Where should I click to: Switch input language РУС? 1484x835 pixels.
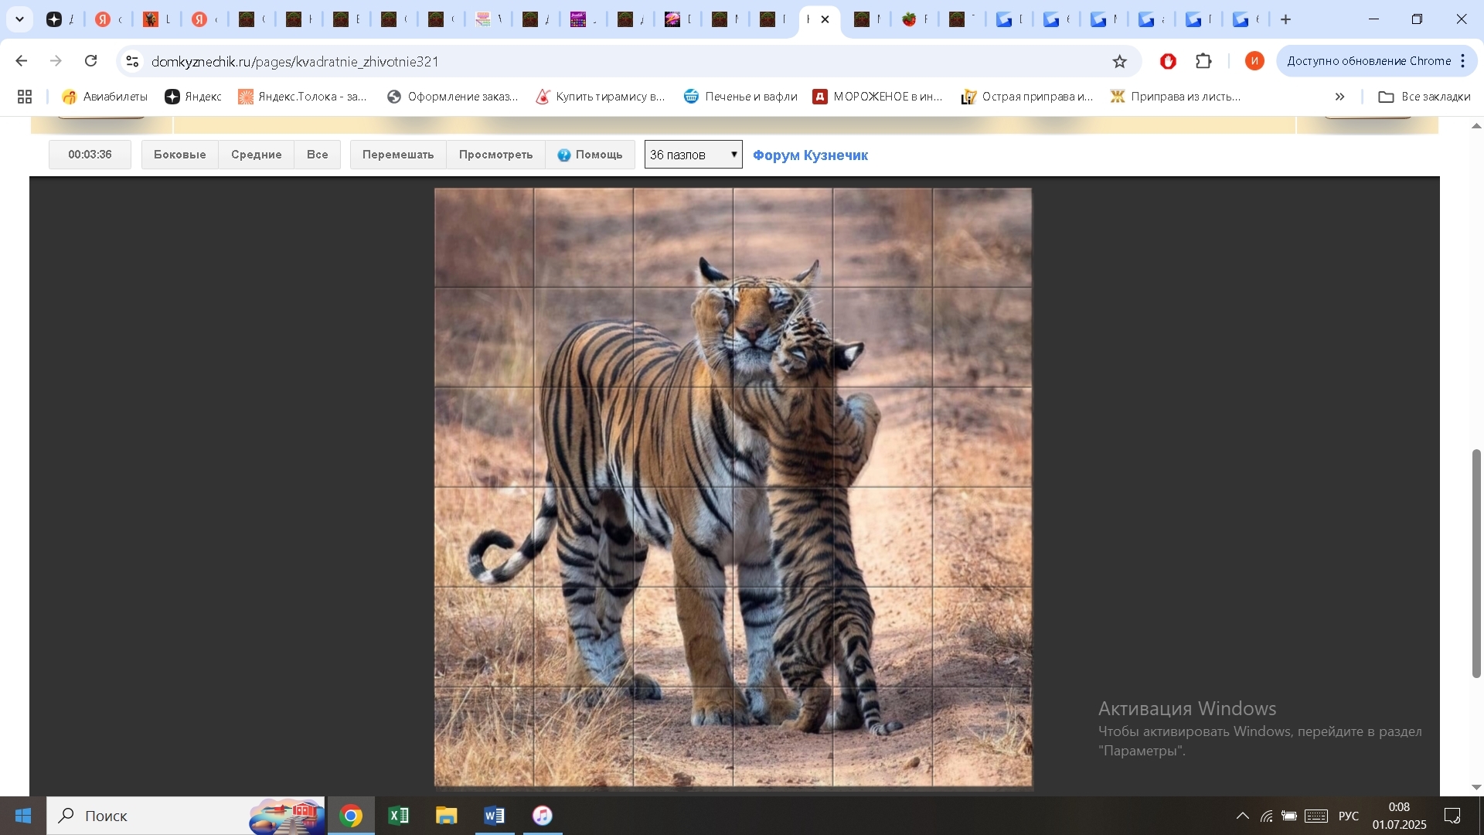click(1349, 816)
